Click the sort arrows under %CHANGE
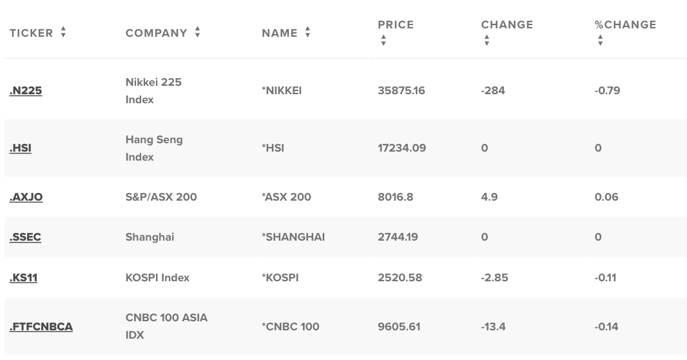 600,41
